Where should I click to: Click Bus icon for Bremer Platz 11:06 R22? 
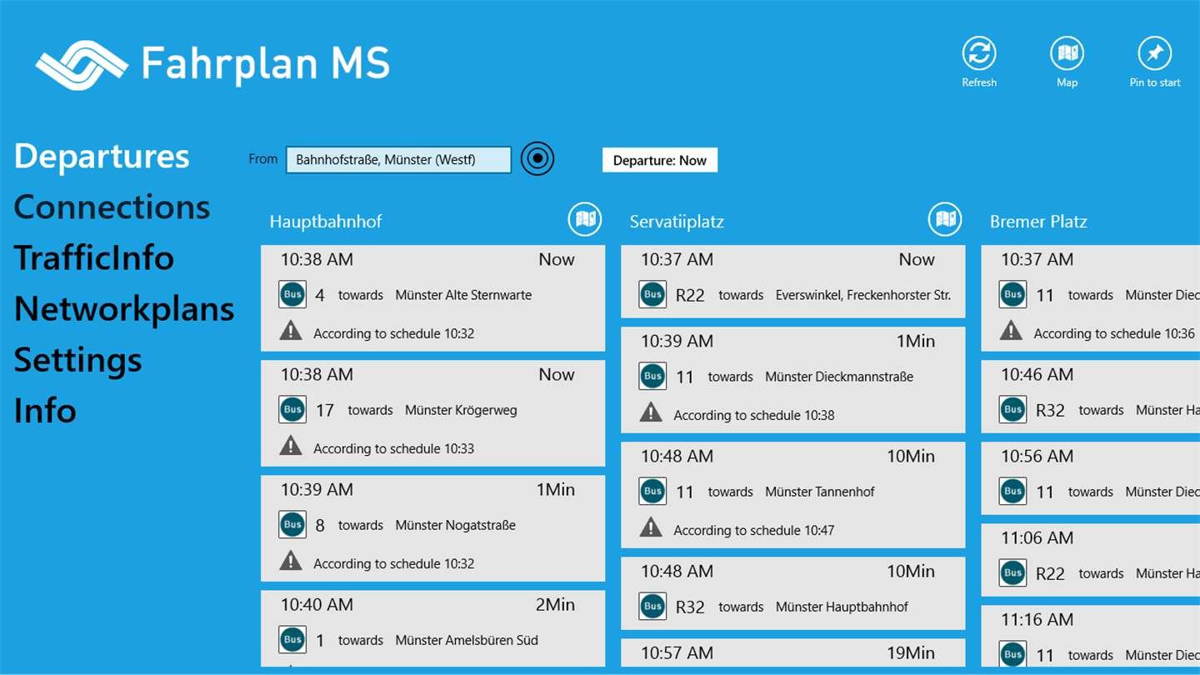pos(1012,572)
